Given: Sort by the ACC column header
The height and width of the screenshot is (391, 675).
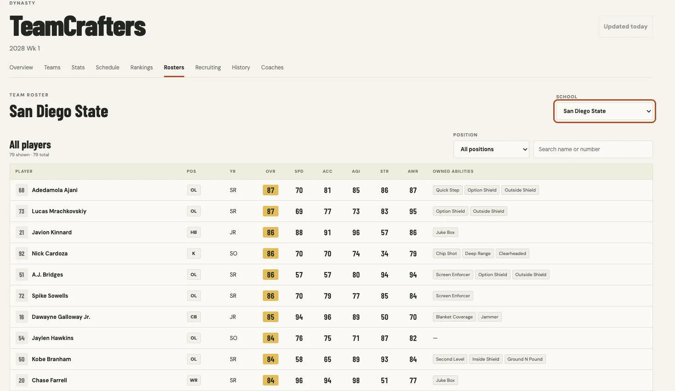Looking at the screenshot, I should 328,171.
